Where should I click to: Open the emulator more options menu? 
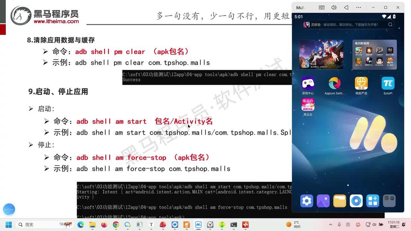pos(359,7)
